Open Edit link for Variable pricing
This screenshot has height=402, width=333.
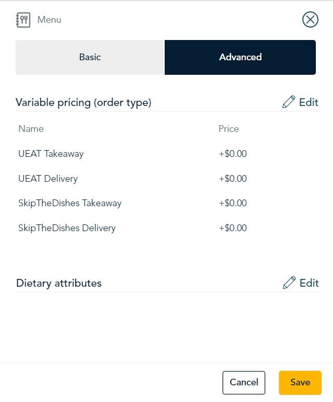[309, 102]
